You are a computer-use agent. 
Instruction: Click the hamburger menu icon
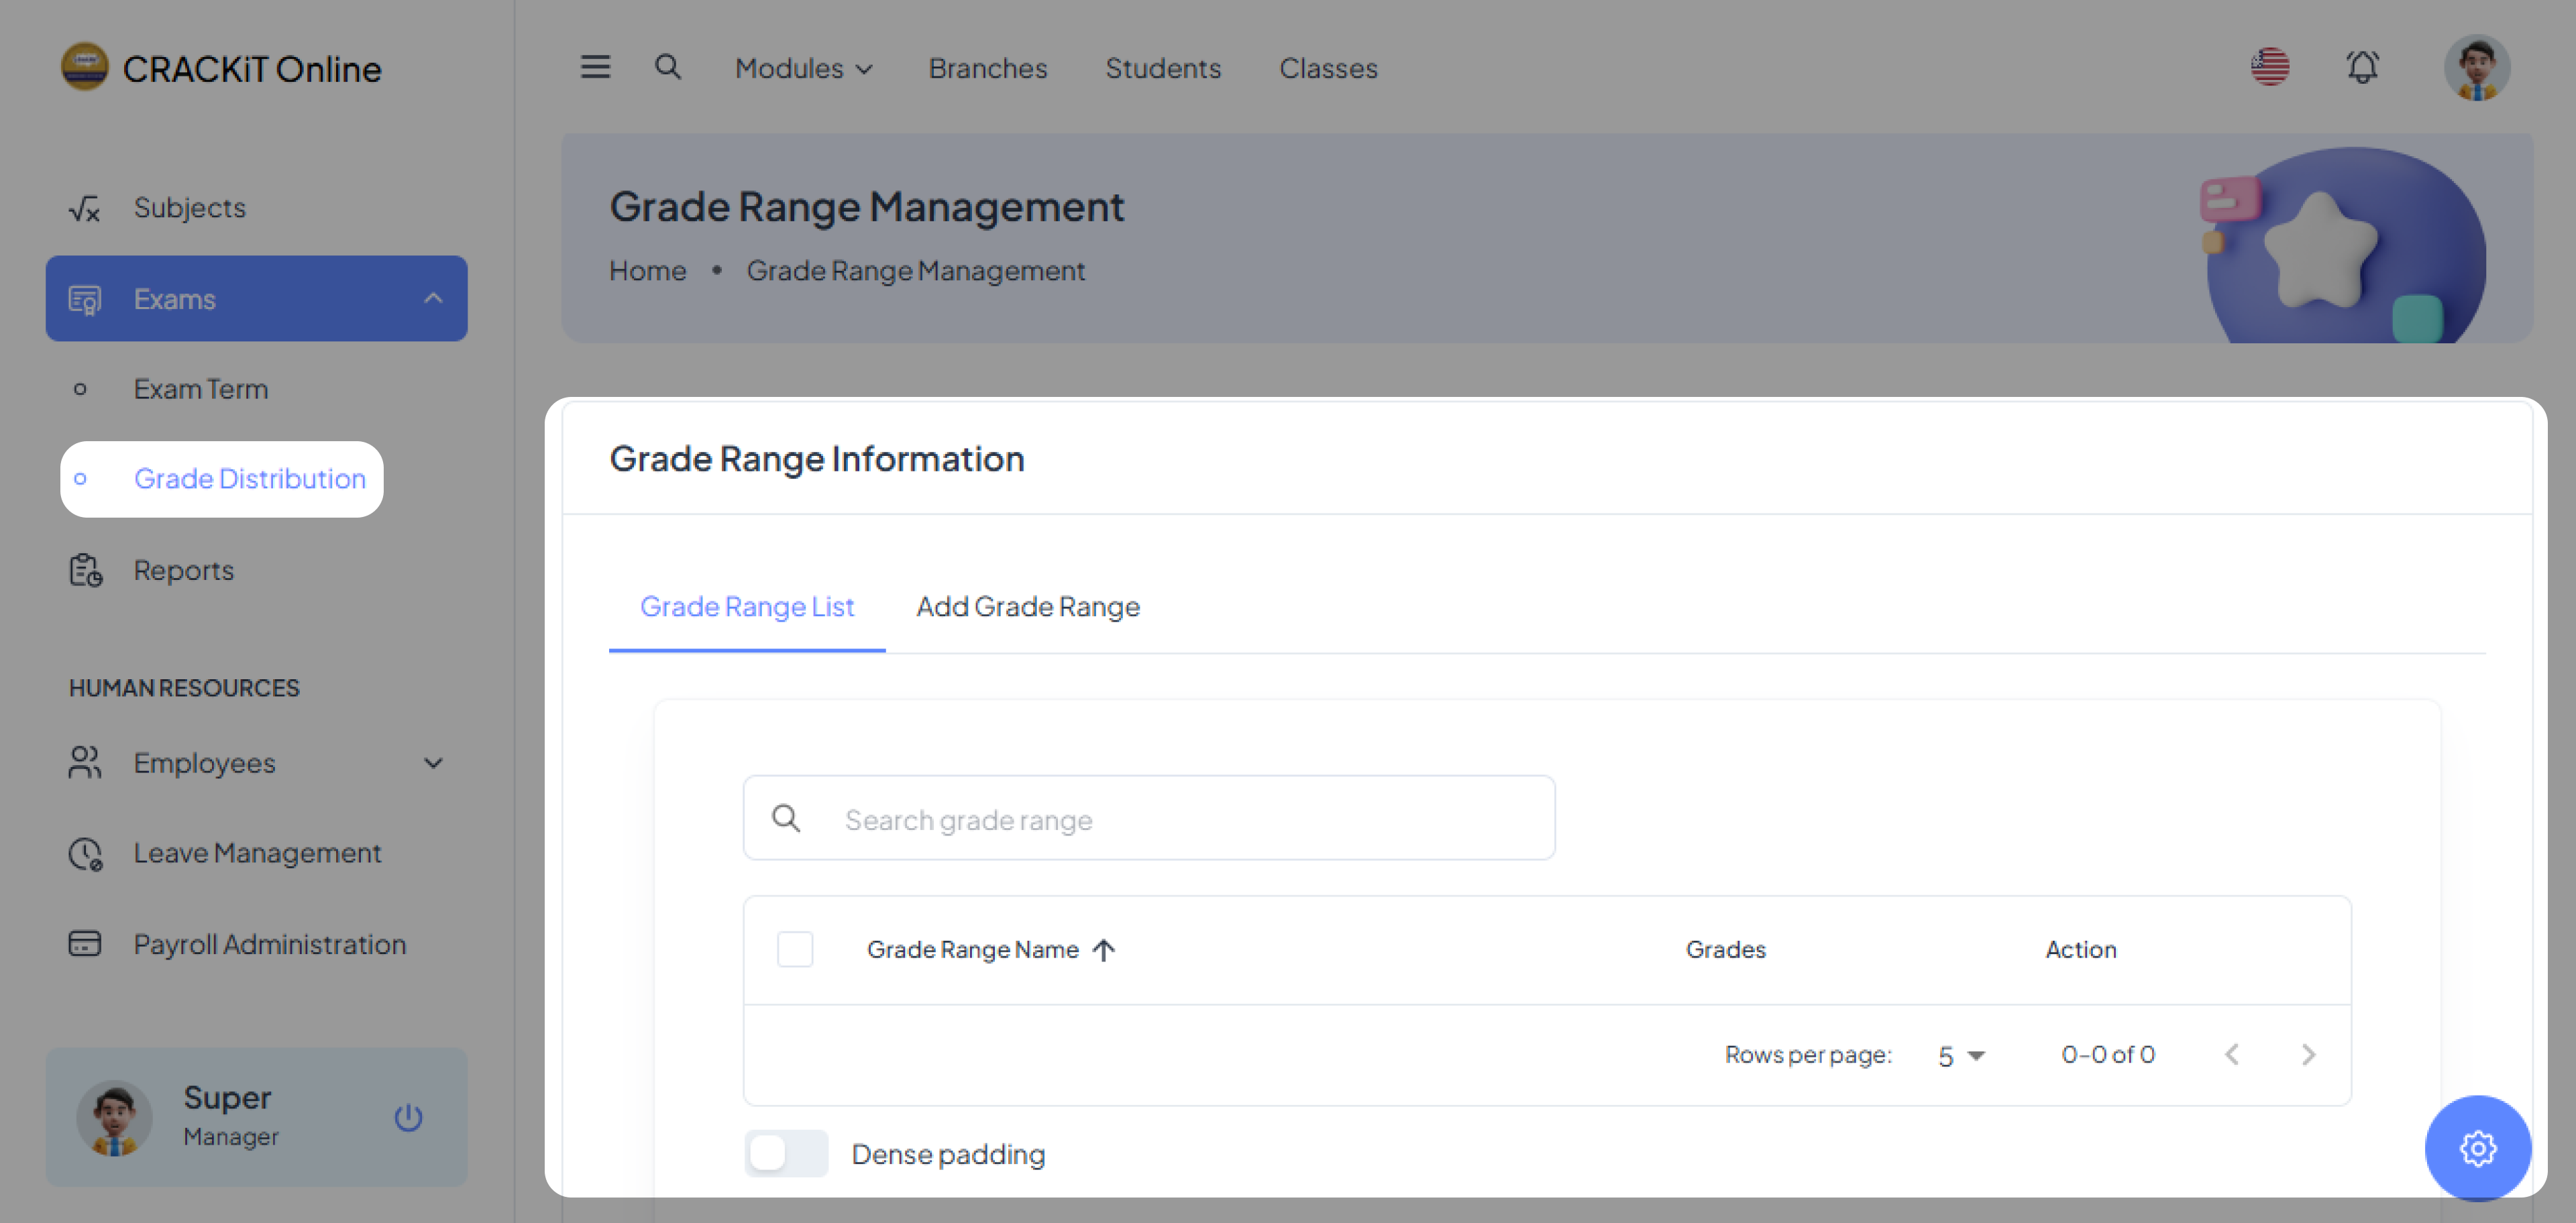click(595, 67)
